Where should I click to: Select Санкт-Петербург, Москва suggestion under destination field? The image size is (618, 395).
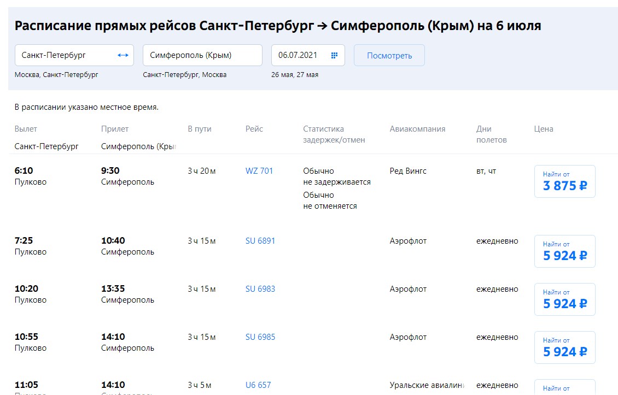point(184,75)
